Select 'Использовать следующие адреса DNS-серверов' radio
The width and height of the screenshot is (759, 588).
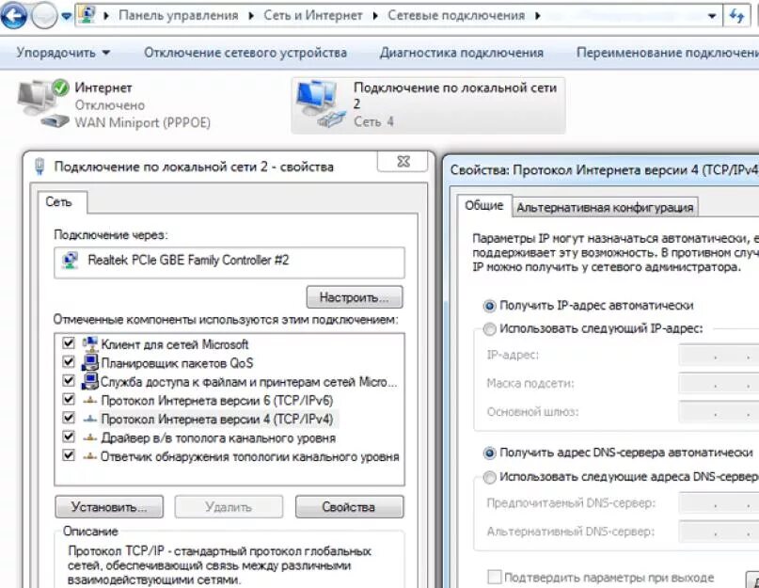[490, 477]
